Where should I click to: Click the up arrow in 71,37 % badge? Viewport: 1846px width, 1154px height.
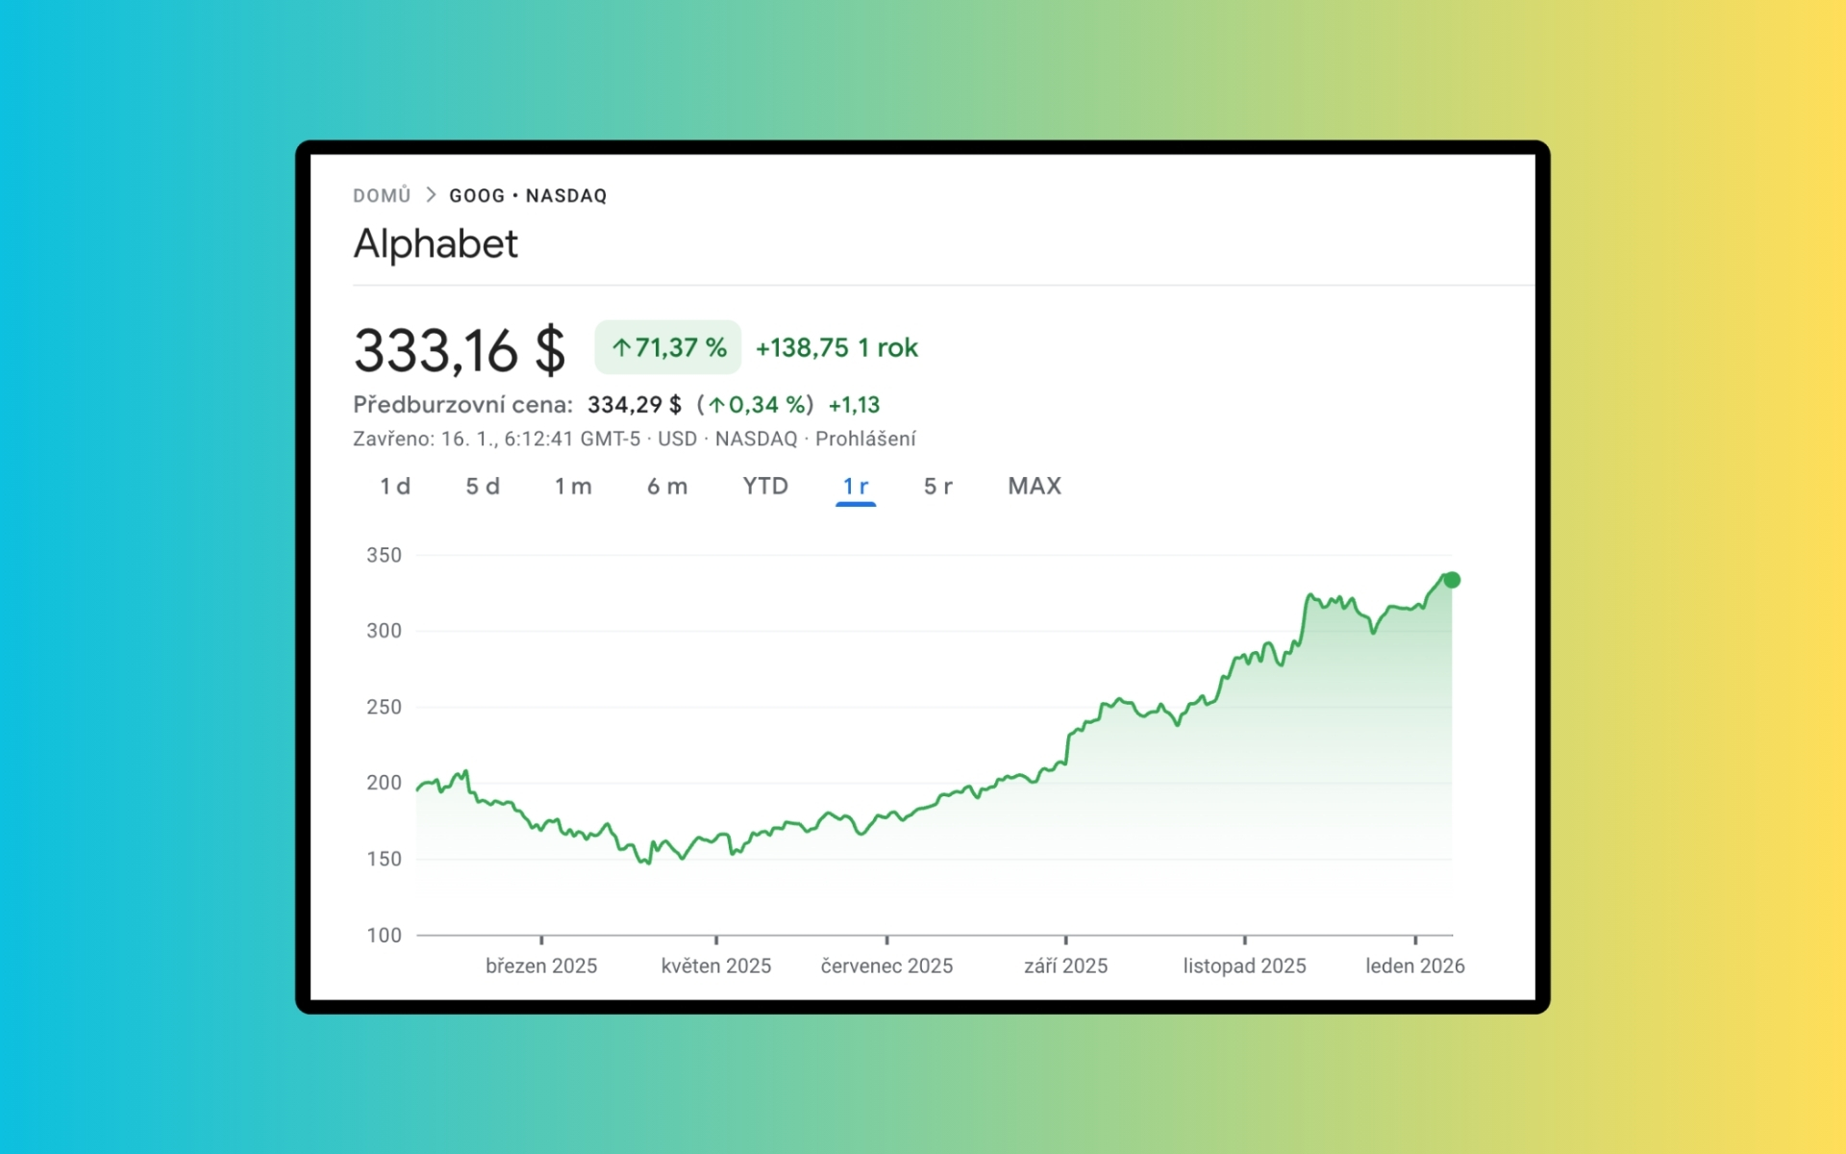[x=621, y=347]
